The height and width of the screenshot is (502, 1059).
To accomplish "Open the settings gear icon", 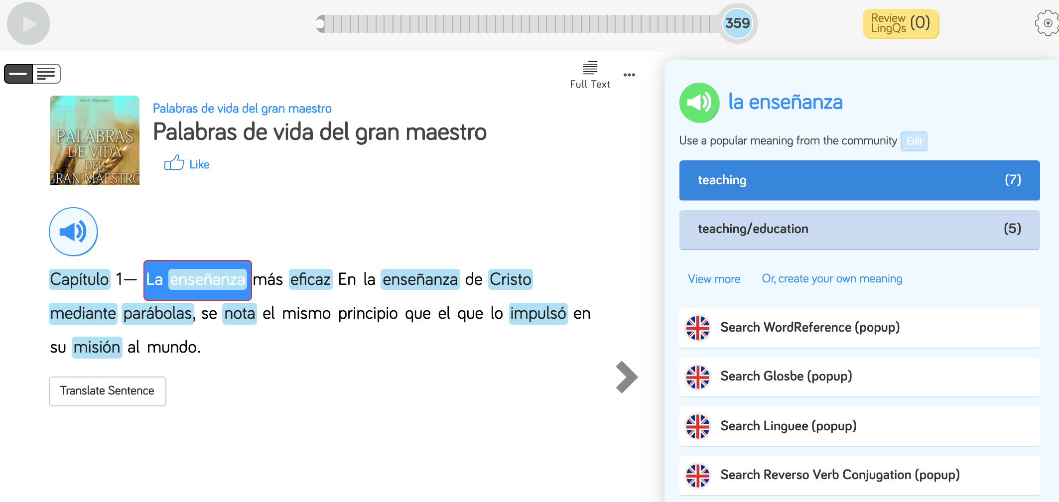I will (x=1047, y=23).
